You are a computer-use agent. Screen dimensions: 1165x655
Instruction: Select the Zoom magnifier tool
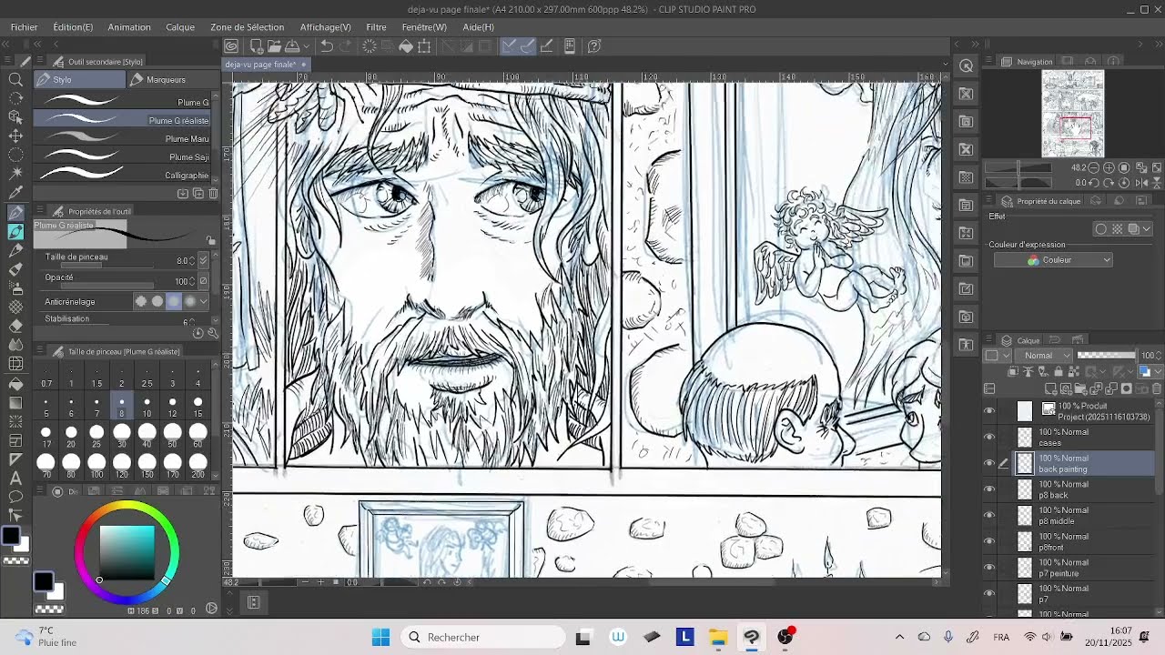point(15,79)
